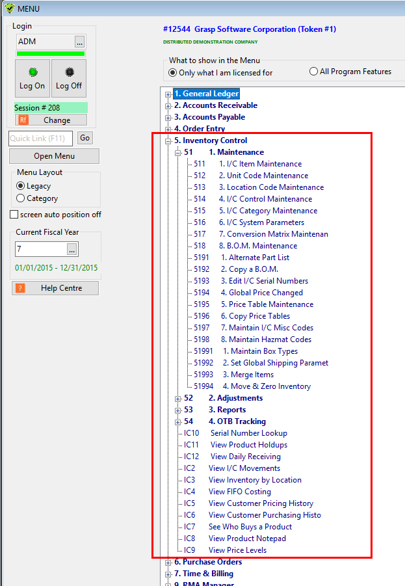The width and height of the screenshot is (405, 586).
Task: Click the MENU window title icon
Action: pyautogui.click(x=10, y=8)
